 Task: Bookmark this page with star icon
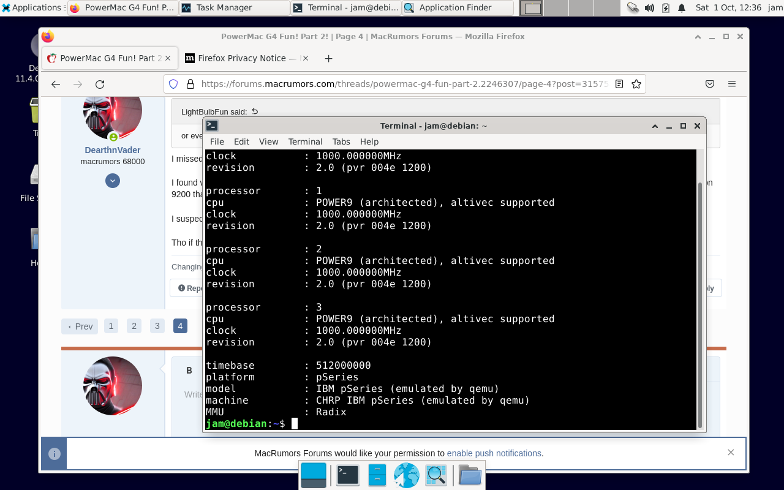tap(636, 84)
